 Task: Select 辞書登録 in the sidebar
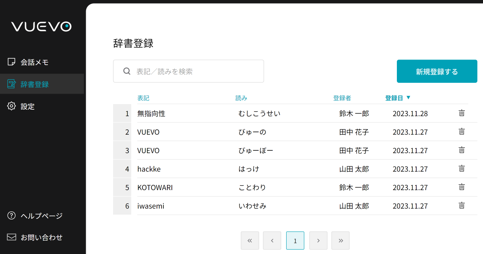(34, 84)
